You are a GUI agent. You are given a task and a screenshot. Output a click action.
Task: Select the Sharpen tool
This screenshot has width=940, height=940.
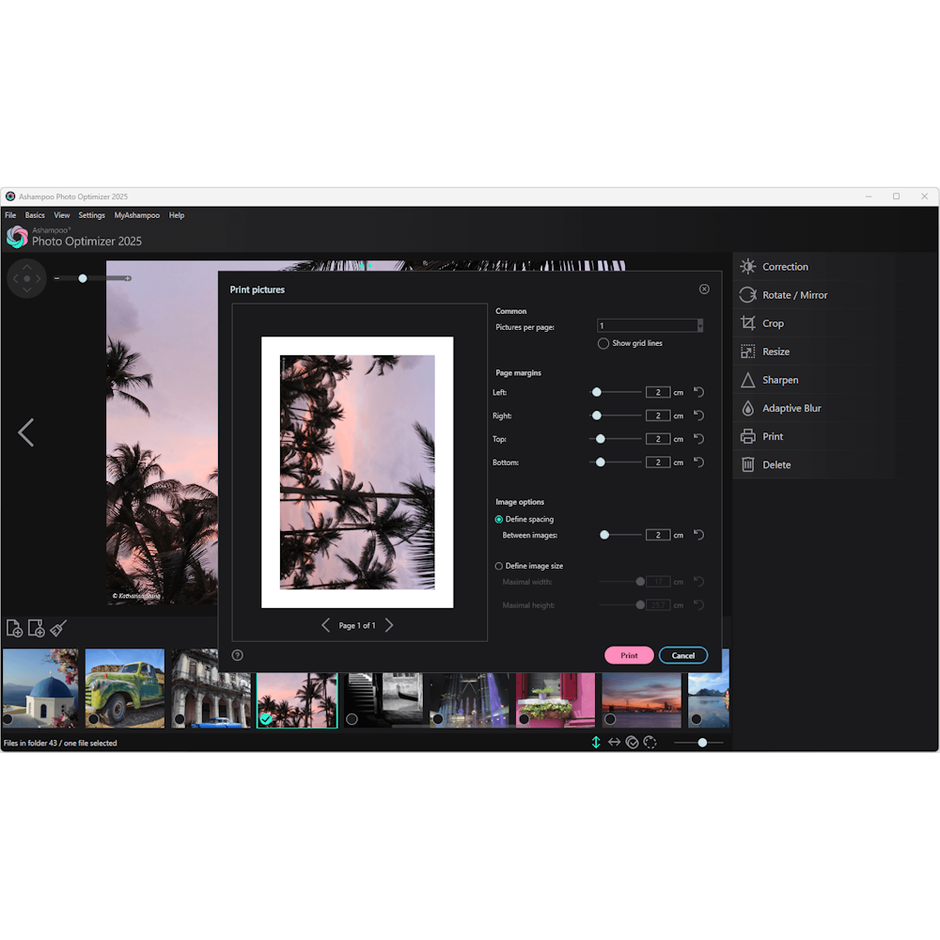[x=779, y=379]
